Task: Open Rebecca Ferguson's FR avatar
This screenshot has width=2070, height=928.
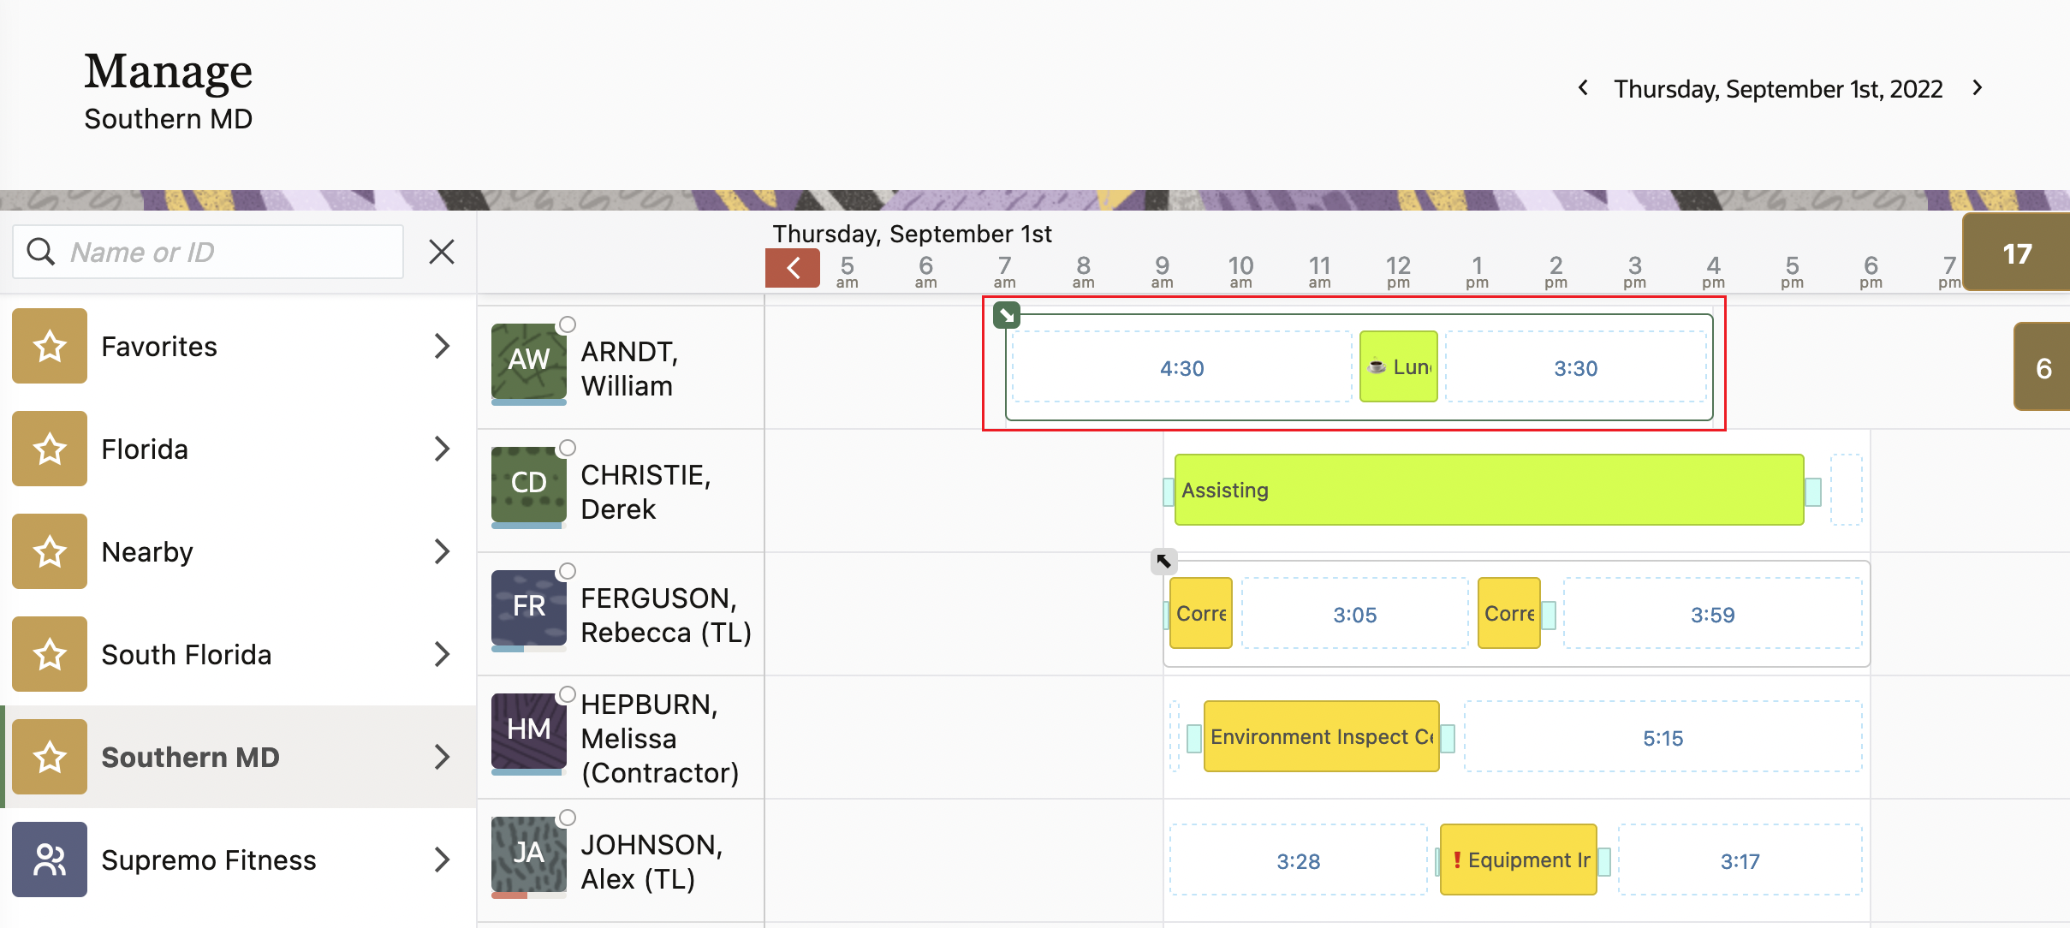Action: 528,607
